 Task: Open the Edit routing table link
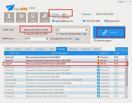click(x=84, y=34)
